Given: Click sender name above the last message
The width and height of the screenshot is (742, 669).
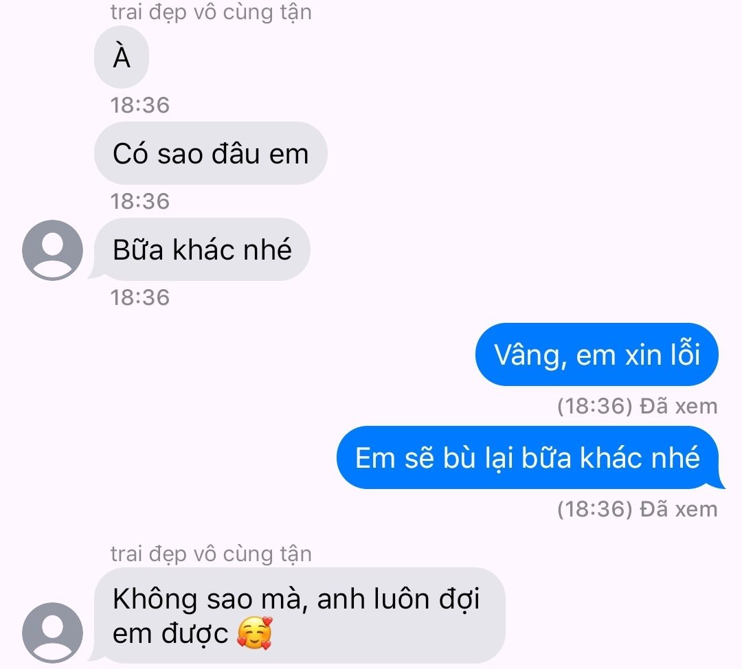Looking at the screenshot, I should [x=211, y=554].
